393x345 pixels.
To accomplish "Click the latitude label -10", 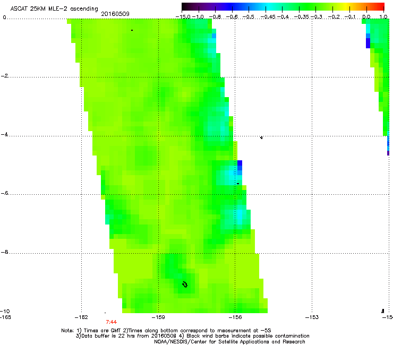I will point(5,312).
